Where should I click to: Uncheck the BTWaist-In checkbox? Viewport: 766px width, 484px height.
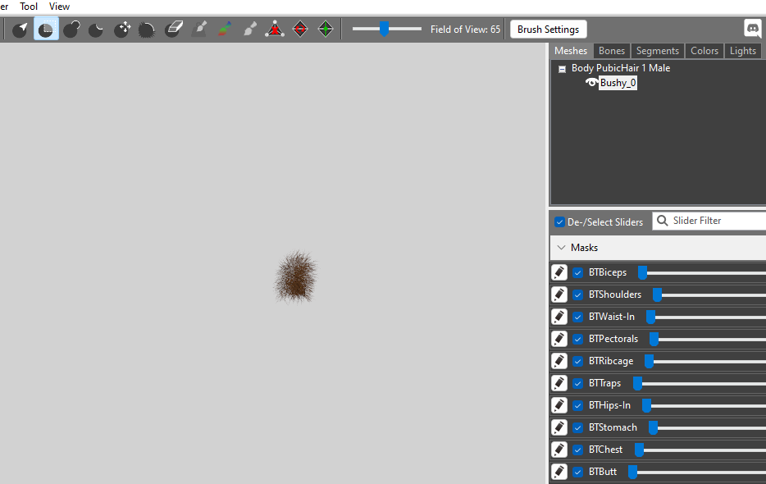pos(578,317)
